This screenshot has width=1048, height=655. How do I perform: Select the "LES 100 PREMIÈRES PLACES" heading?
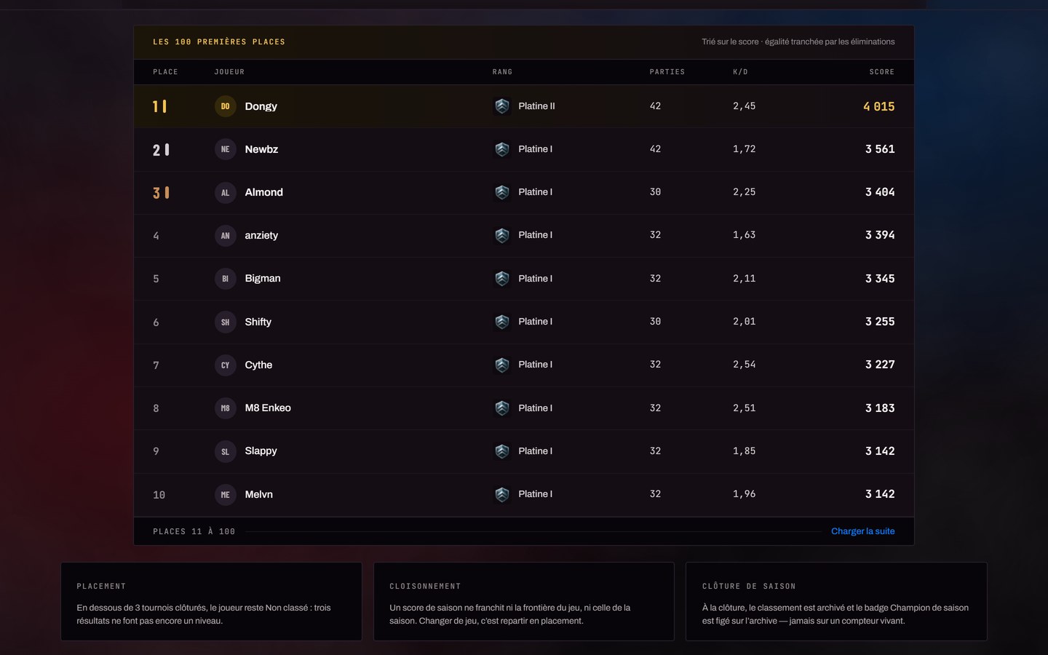coord(219,42)
